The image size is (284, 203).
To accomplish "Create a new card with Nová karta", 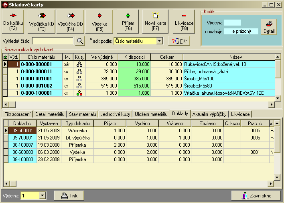I will point(155,22).
